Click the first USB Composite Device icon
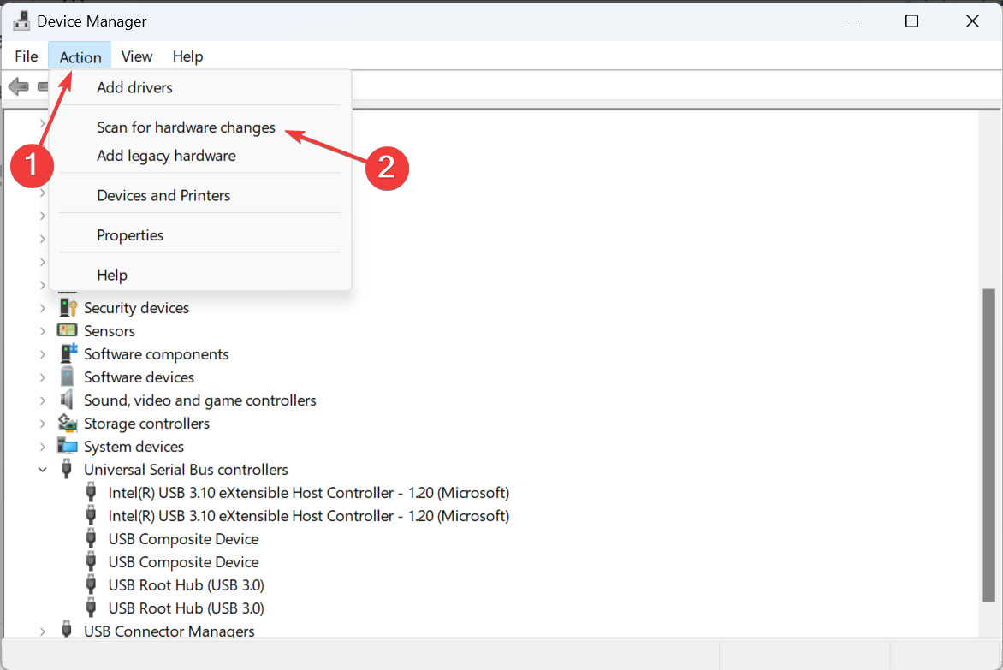The image size is (1003, 670). tap(91, 538)
